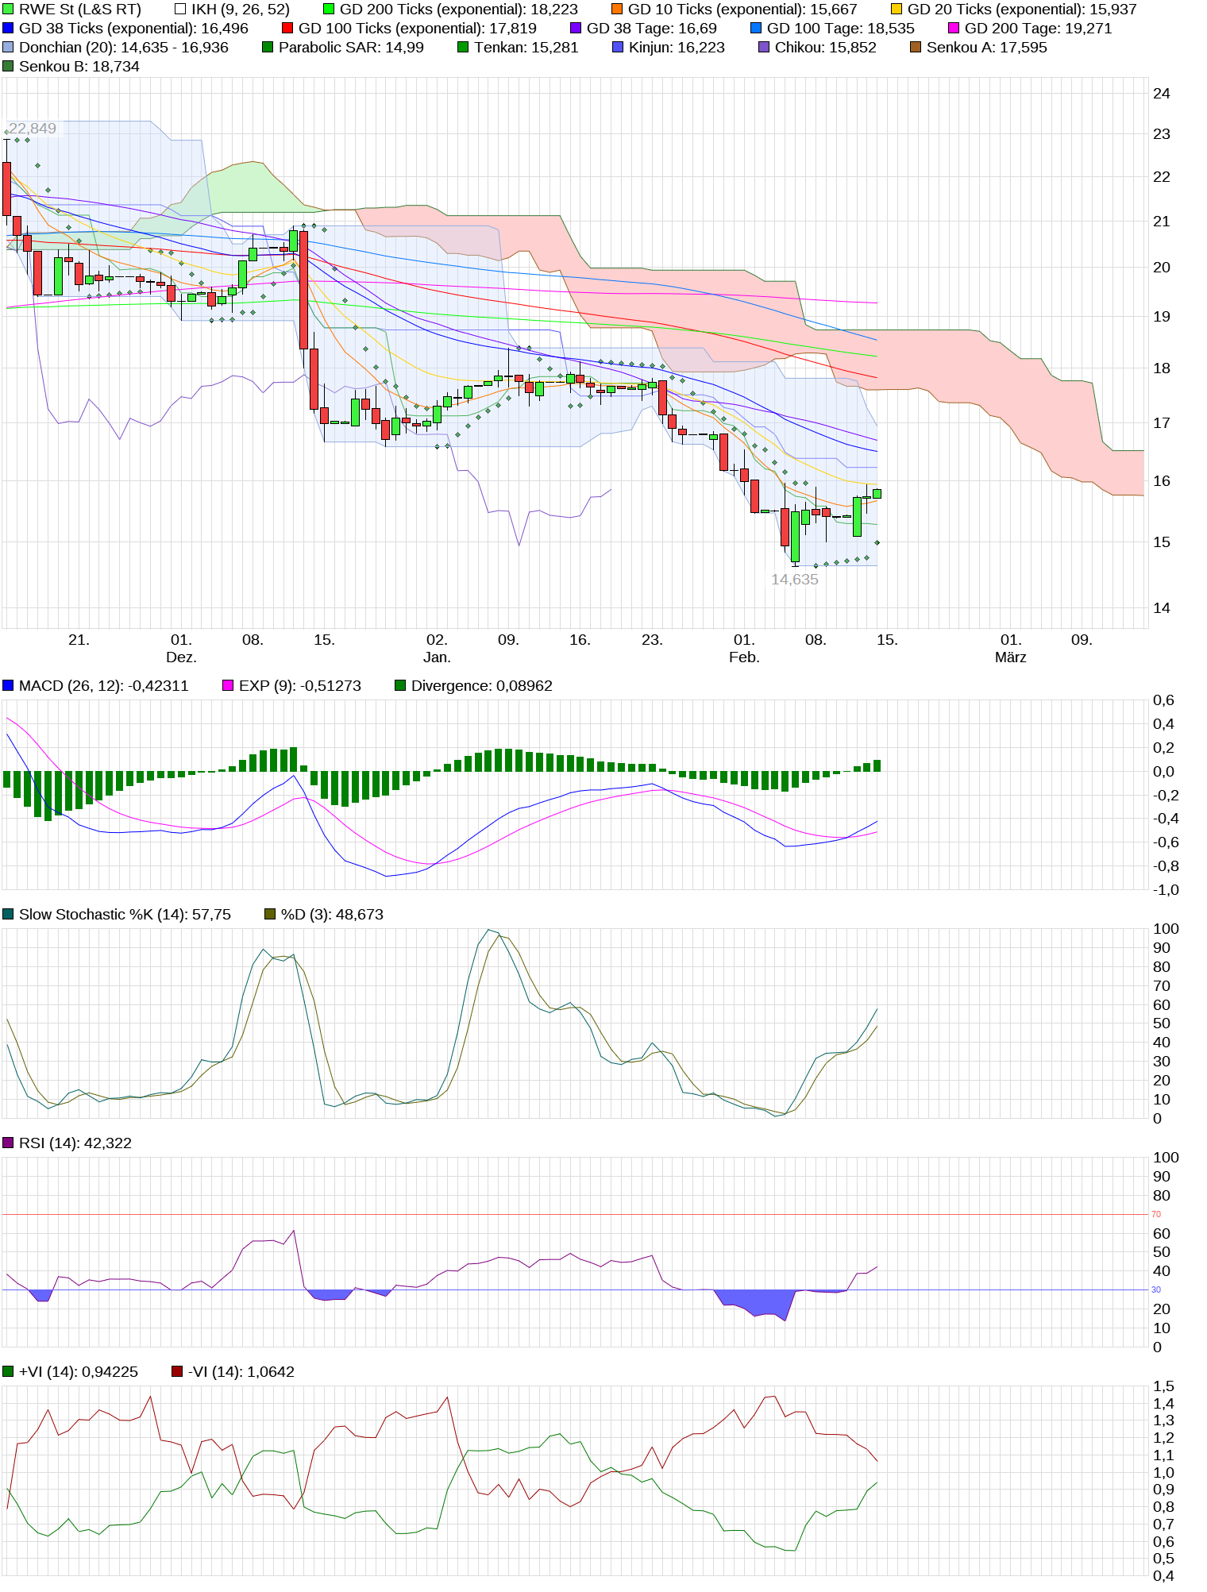1207x1592 pixels.
Task: Click the GD 200 Tage legend label
Action: (x=1038, y=29)
